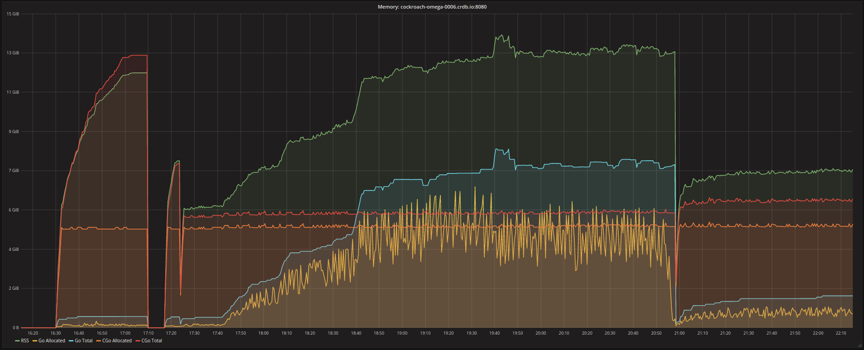864x350 pixels.
Task: Click the 6 GiB y-axis label
Action: 14,210
